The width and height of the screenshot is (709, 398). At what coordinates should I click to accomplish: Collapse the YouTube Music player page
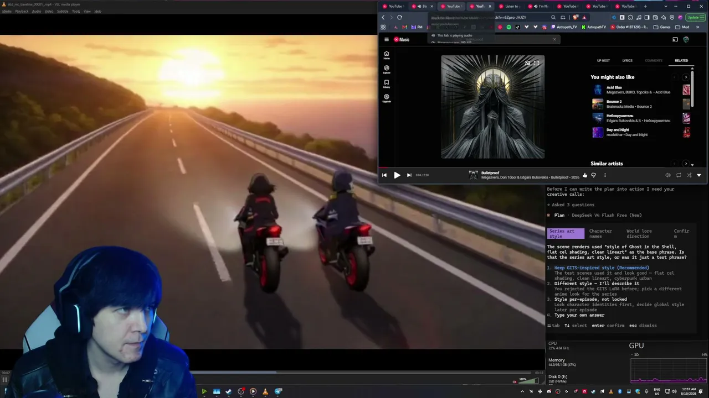click(x=699, y=175)
